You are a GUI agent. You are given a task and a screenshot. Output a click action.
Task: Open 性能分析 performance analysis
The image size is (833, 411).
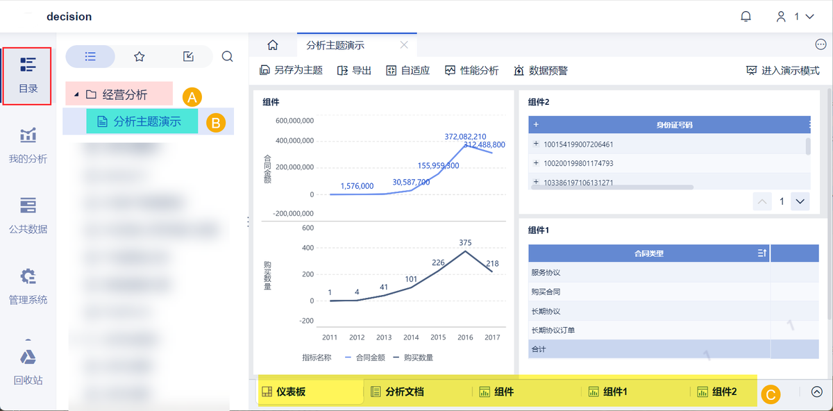click(471, 70)
